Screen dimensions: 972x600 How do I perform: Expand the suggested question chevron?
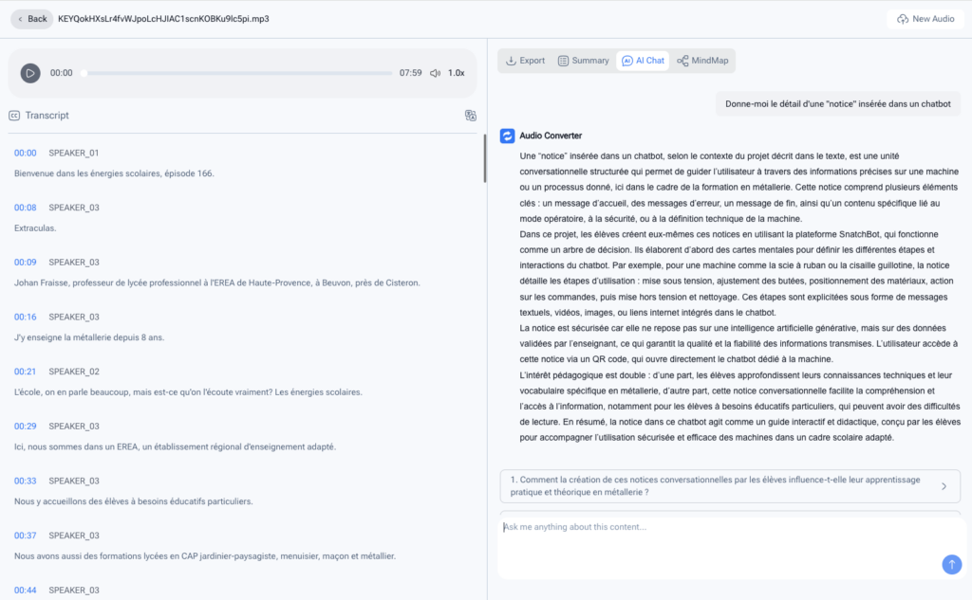[x=944, y=486]
